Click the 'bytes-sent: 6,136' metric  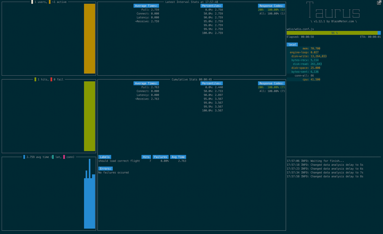coord(305,72)
